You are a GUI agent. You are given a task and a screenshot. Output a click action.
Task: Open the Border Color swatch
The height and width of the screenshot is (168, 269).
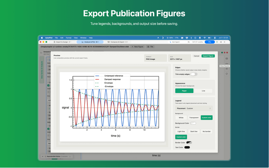coord(189,142)
